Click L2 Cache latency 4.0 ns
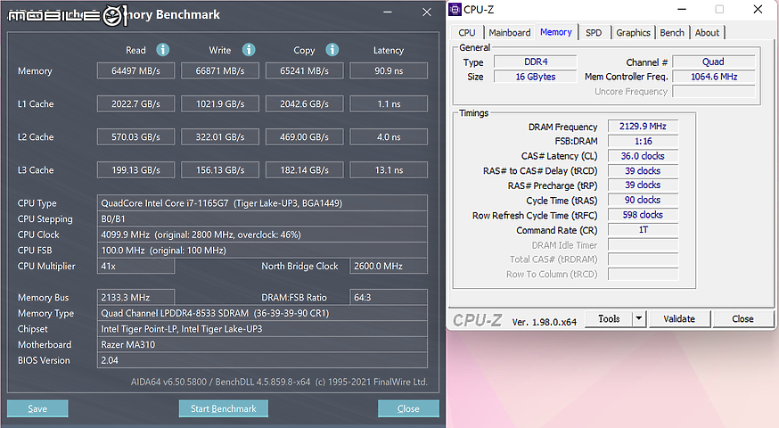779x428 pixels. click(389, 136)
